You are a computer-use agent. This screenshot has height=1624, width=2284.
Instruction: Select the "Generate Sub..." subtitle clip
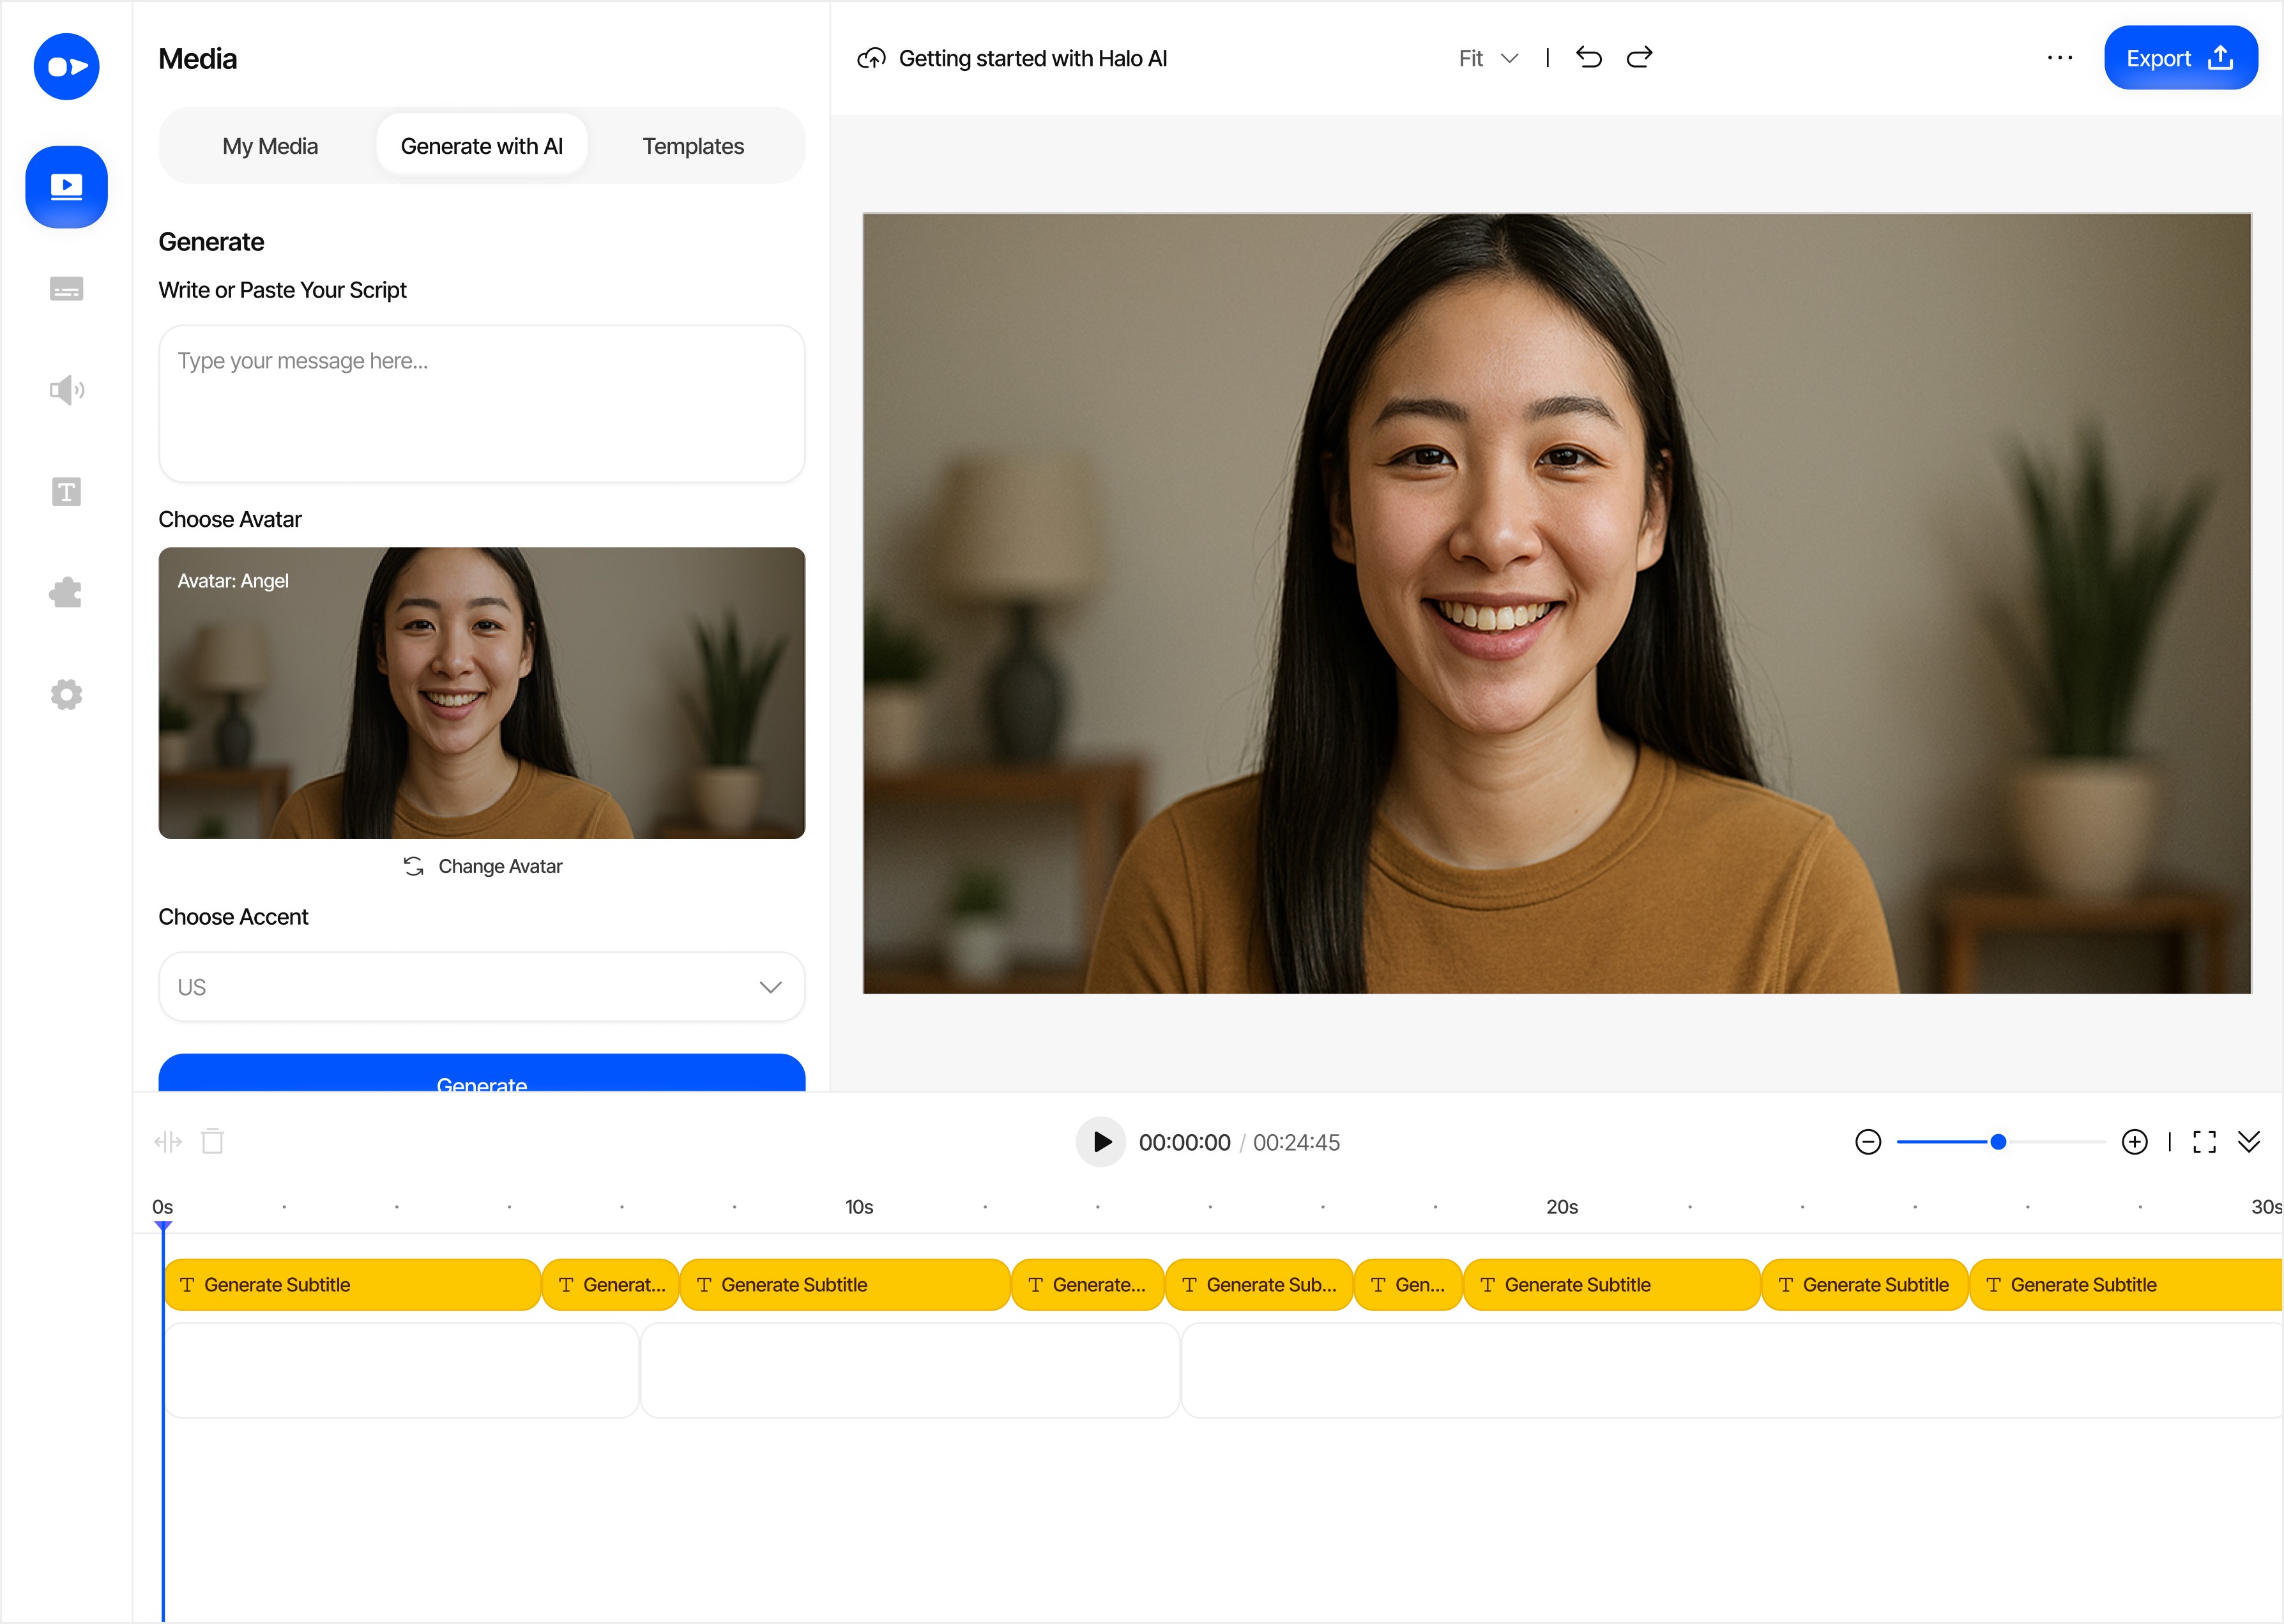point(1259,1285)
